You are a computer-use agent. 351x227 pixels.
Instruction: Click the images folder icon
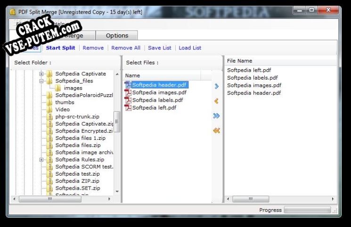click(x=58, y=88)
